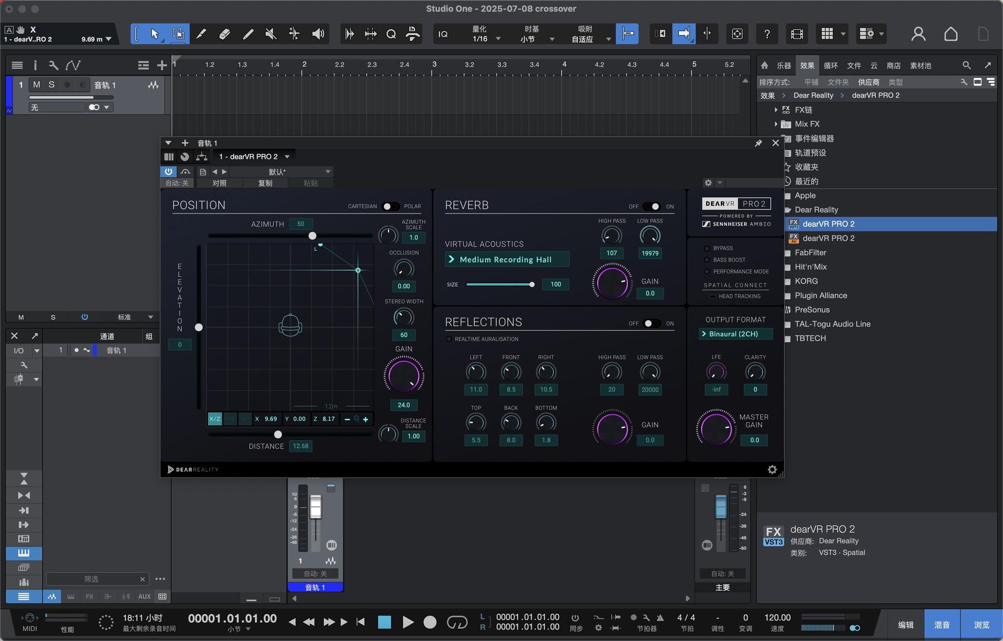Go to the start page home icon
Image resolution: width=1003 pixels, height=641 pixels.
[951, 34]
